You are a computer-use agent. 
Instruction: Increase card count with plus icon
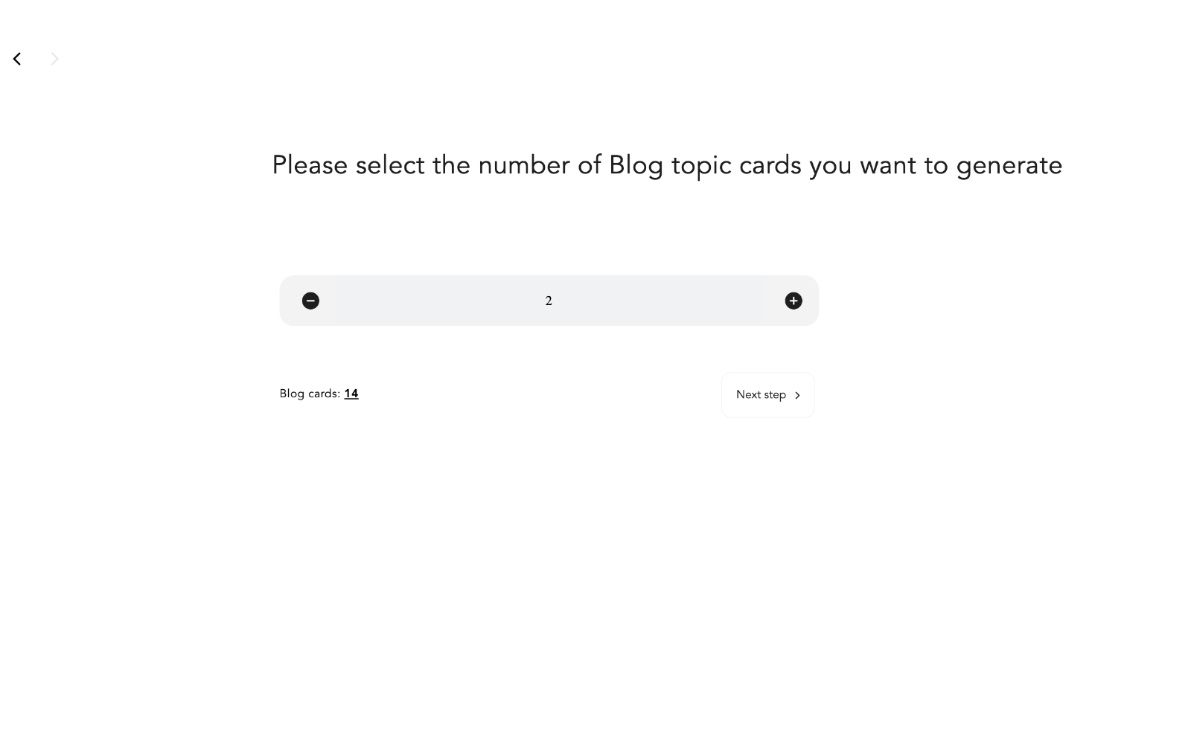[x=794, y=301]
